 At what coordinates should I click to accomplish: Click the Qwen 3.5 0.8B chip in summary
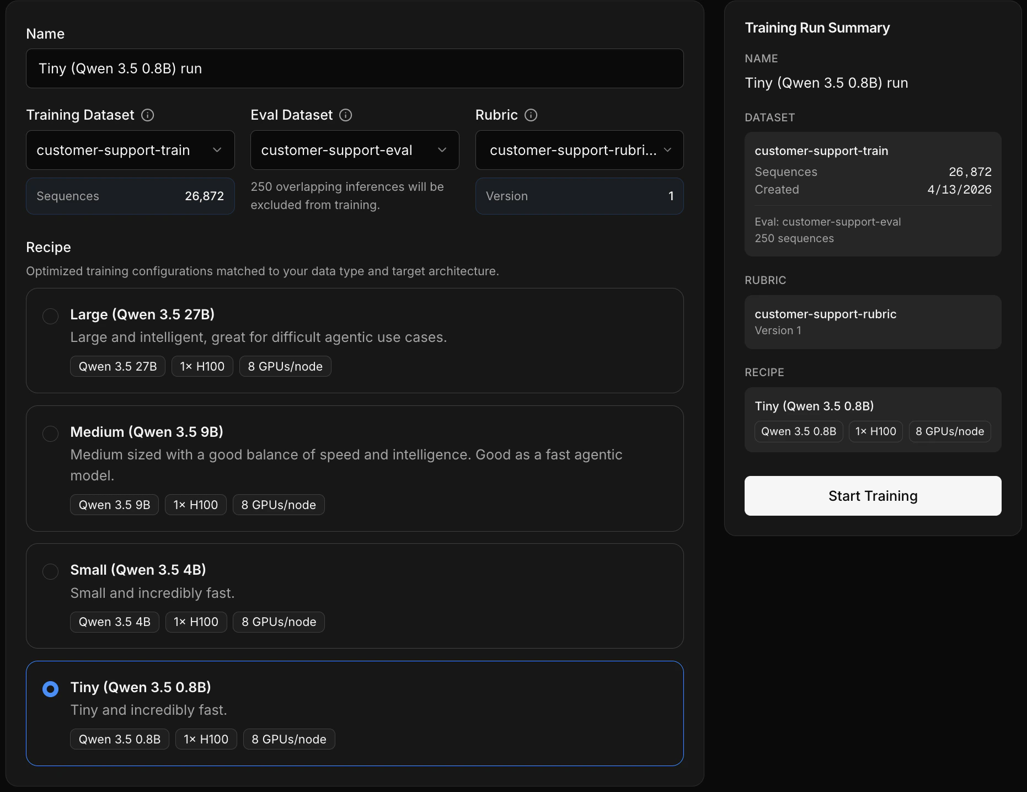click(798, 431)
